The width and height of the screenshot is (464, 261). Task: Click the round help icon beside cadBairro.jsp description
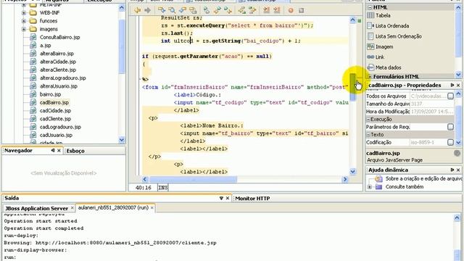457,153
